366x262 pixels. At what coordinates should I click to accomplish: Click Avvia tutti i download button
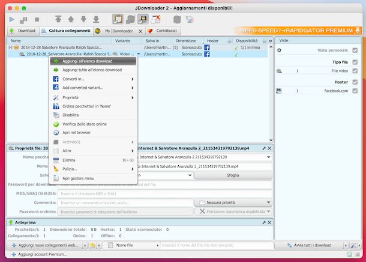coord(309,245)
